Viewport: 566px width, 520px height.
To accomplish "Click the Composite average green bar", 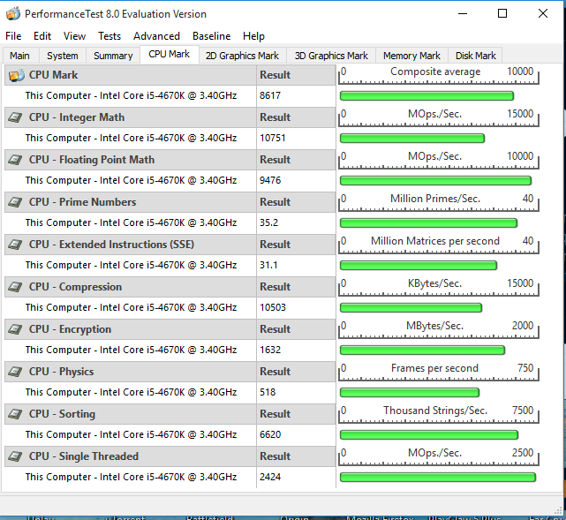I will [x=426, y=95].
